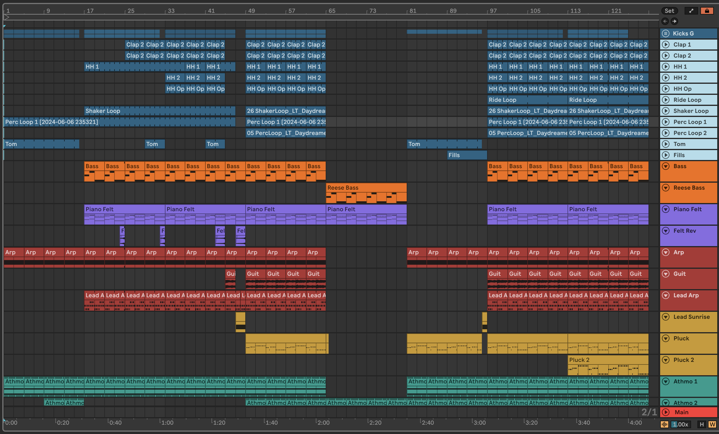Toggle the automation lock button

707,11
